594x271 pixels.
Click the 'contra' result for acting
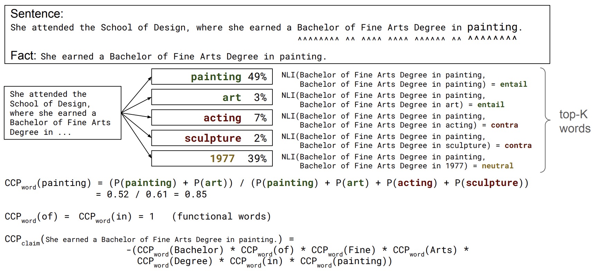504,125
